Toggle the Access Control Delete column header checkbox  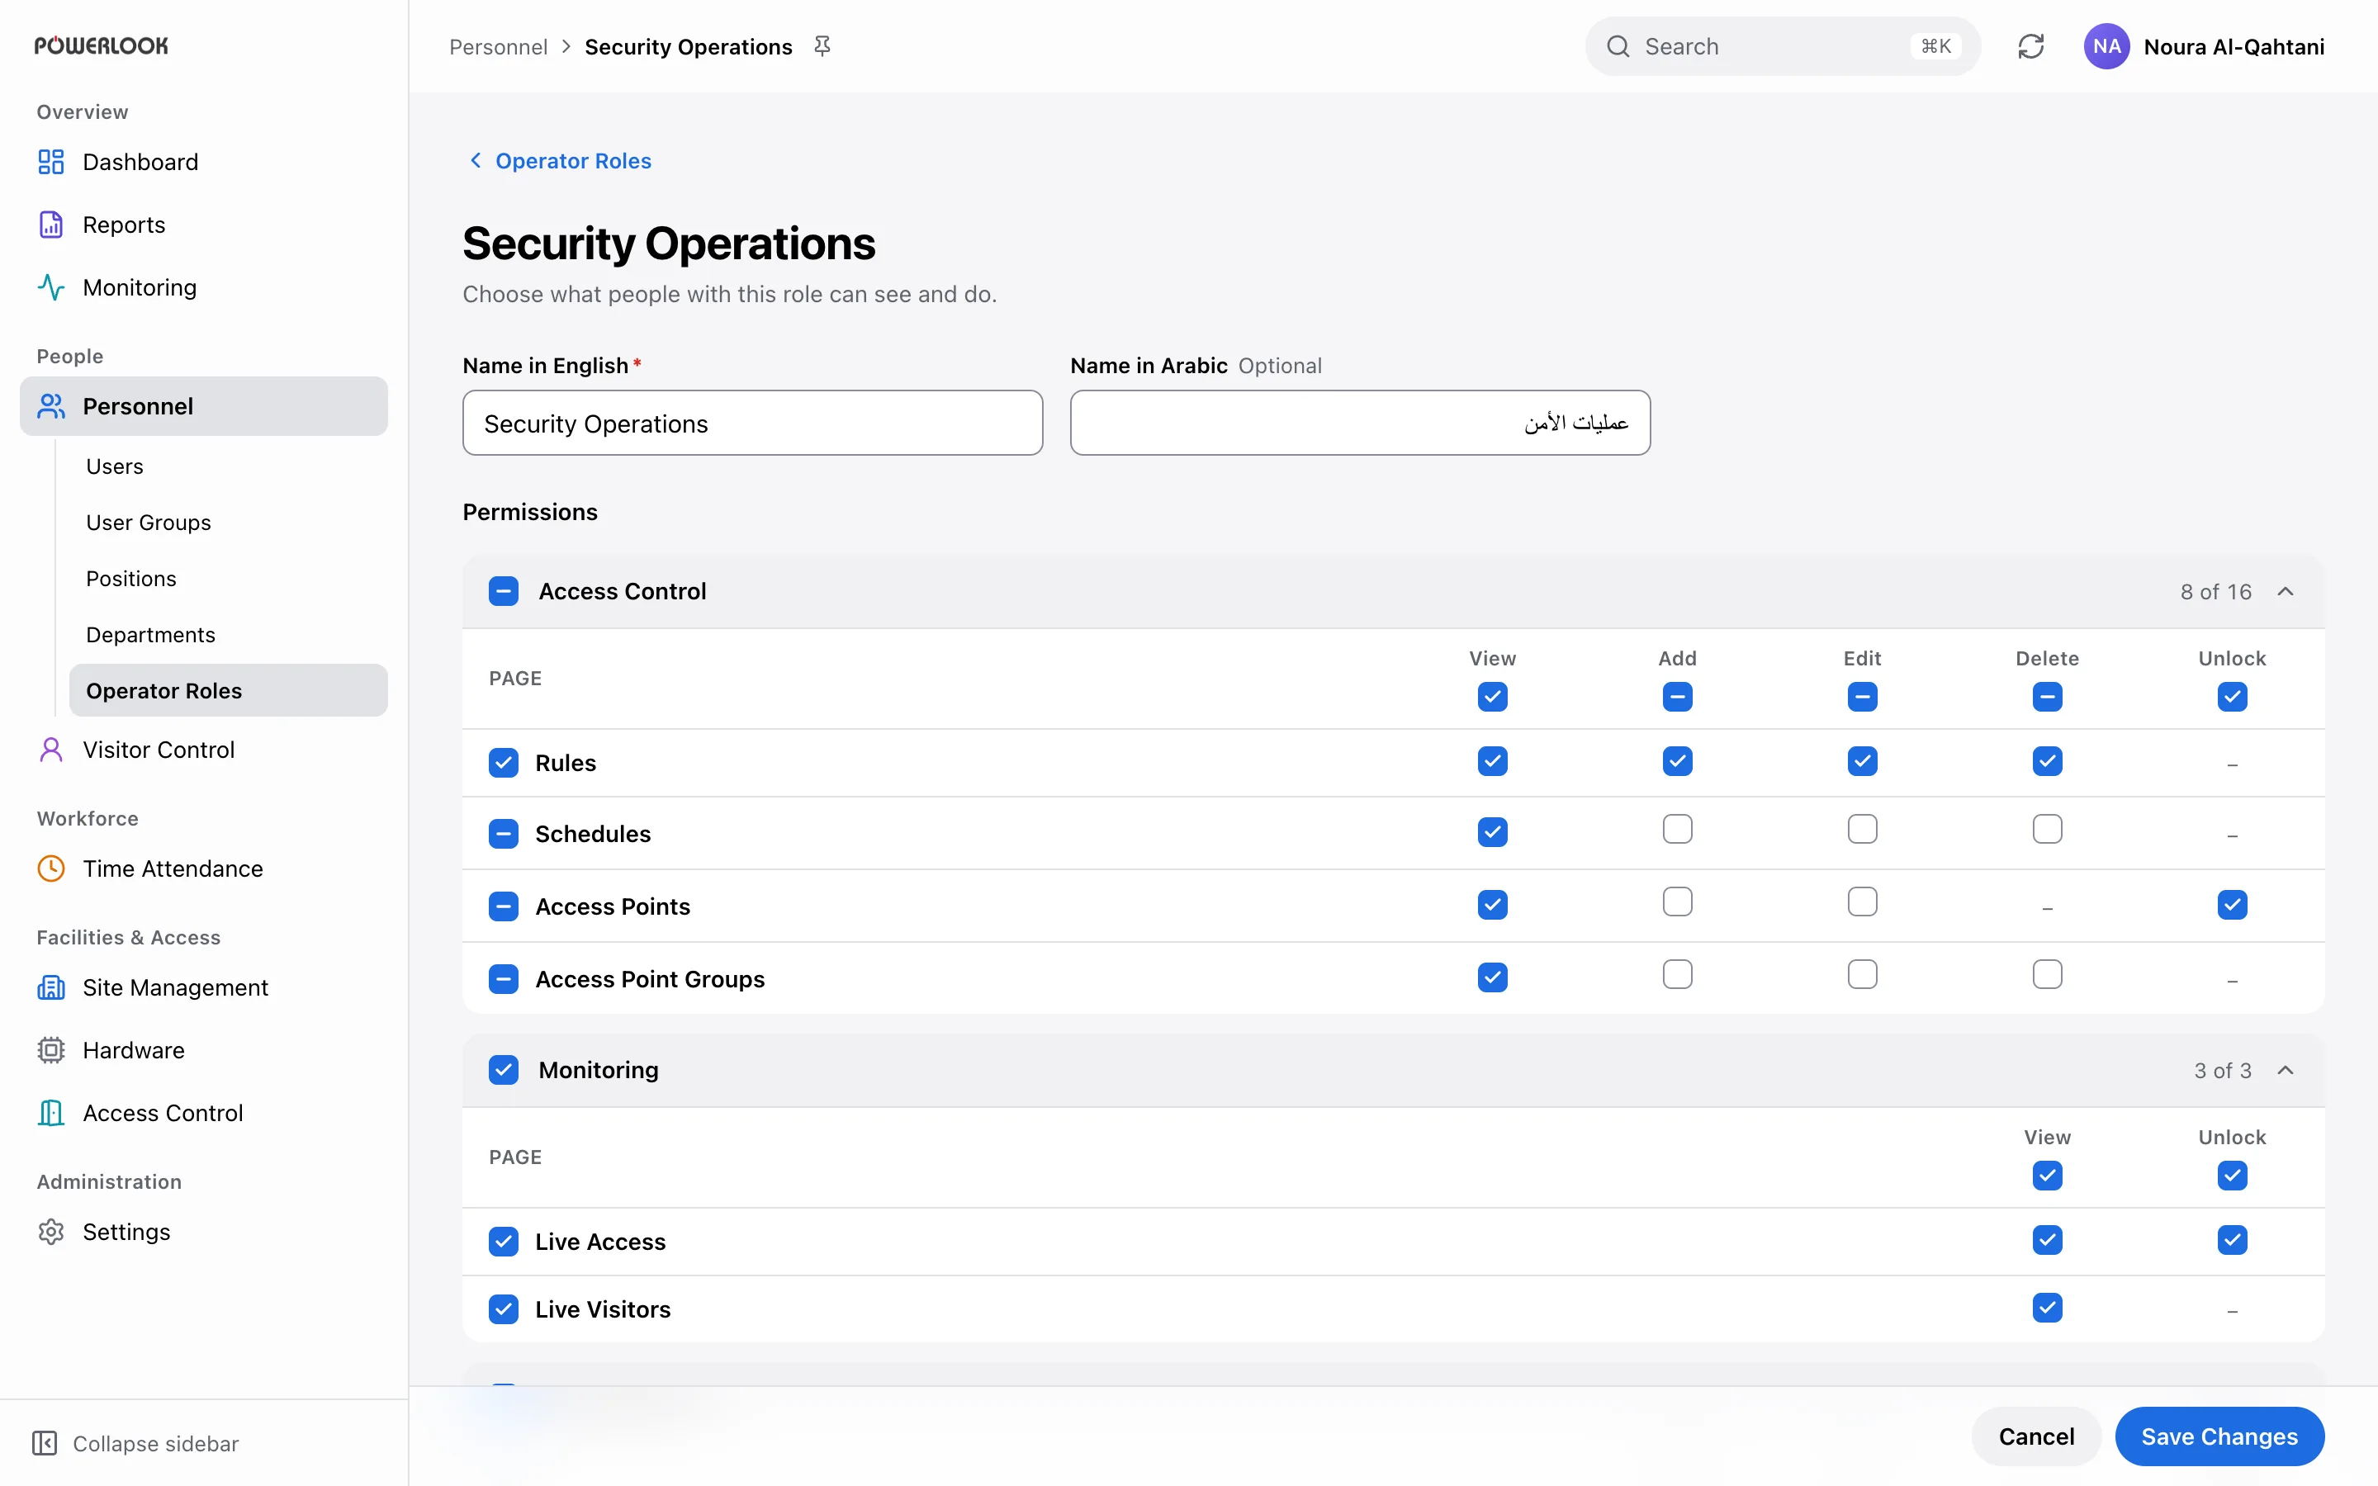click(x=2047, y=697)
